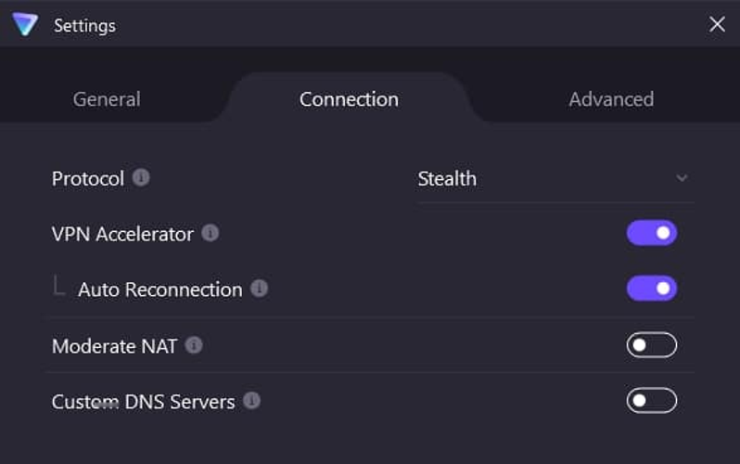
Task: Select the Connection tab
Action: (349, 99)
